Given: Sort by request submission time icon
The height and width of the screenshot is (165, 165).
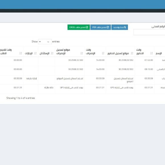Looking at the screenshot, I should [x=20, y=53].
